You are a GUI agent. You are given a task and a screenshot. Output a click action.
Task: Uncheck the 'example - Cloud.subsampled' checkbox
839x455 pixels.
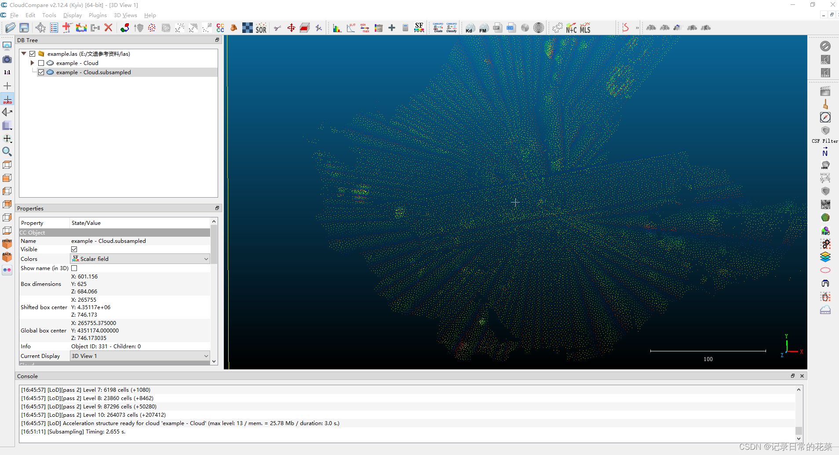click(x=41, y=72)
